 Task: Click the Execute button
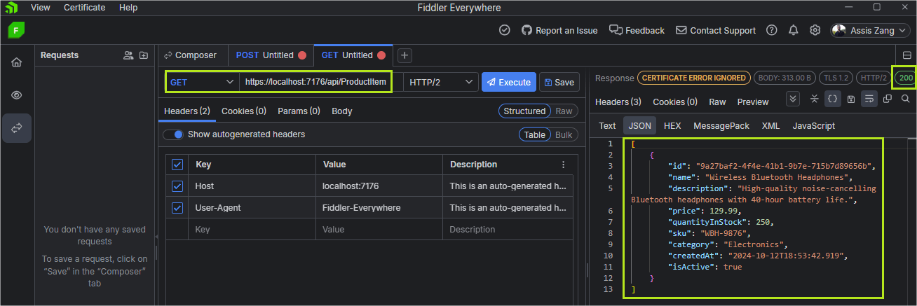click(509, 82)
